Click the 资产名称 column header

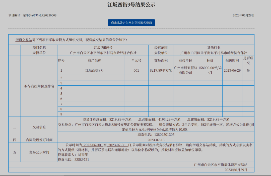coord(95,60)
